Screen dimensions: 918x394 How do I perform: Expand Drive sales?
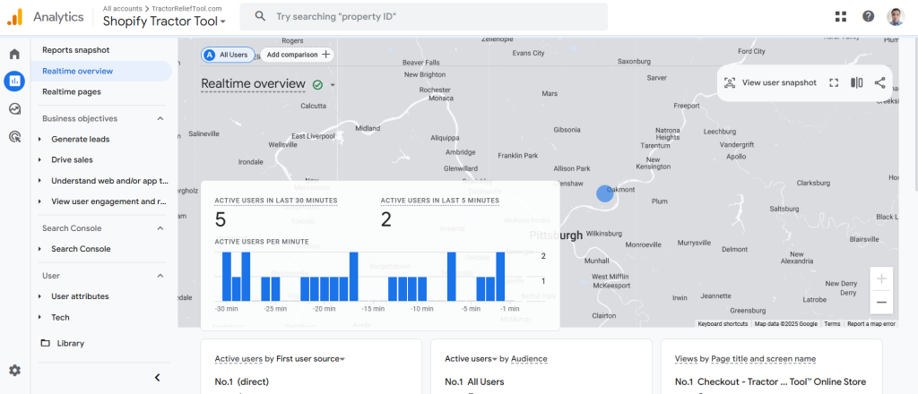[x=39, y=159]
